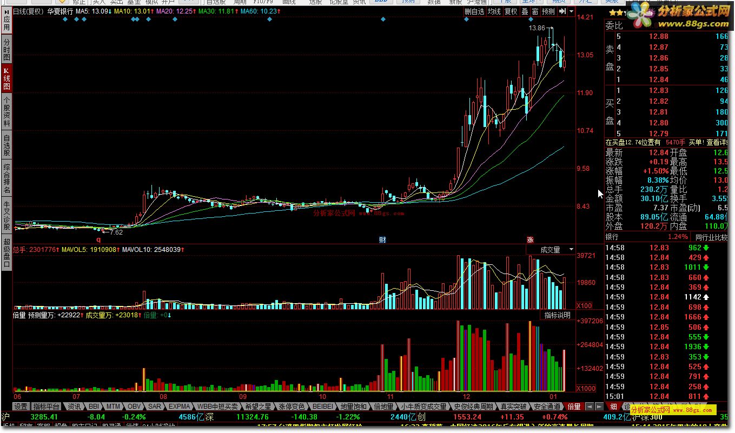Click 删自选 button above chart
This screenshot has height=433, width=735.
tap(475, 11)
